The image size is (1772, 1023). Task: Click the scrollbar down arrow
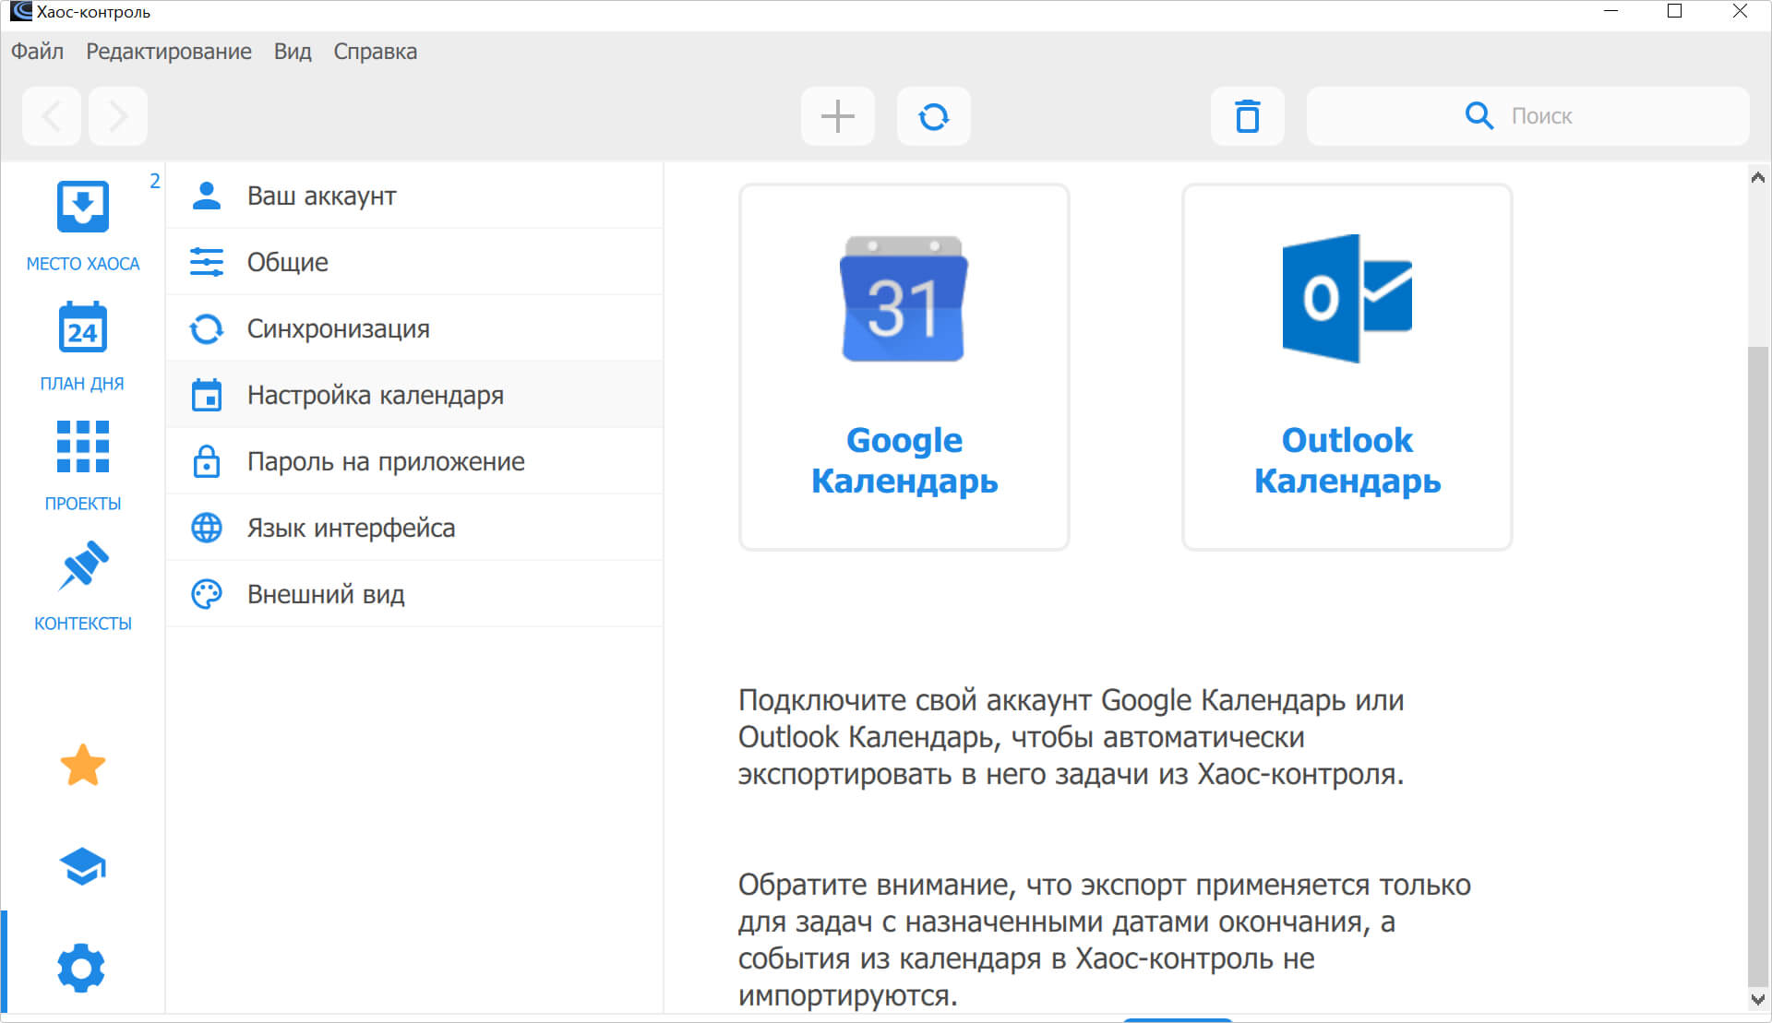pos(1758,999)
